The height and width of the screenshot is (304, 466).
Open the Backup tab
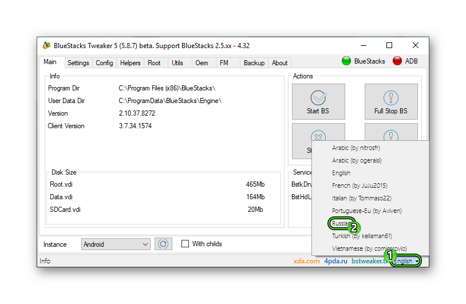(x=254, y=63)
